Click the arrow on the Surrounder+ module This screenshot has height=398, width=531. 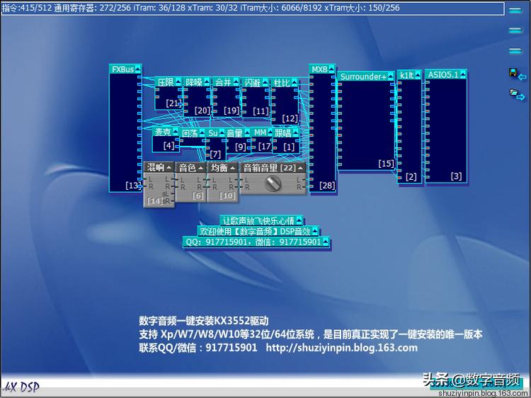(x=390, y=76)
